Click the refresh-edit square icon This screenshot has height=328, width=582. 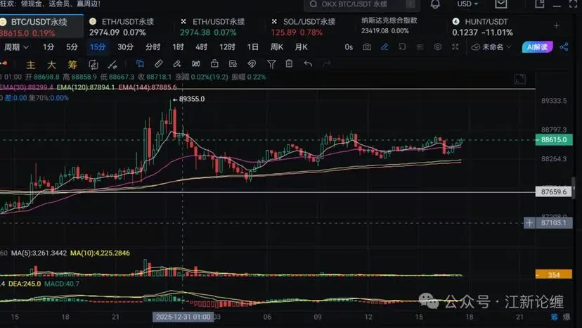coord(93,65)
